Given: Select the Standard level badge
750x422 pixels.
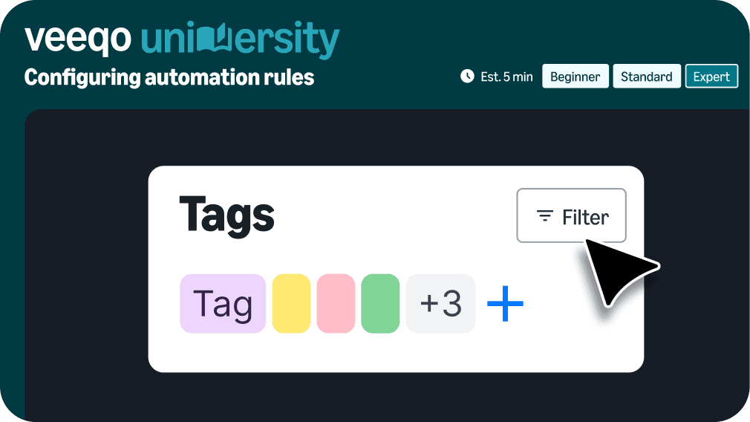Looking at the screenshot, I should tap(646, 77).
